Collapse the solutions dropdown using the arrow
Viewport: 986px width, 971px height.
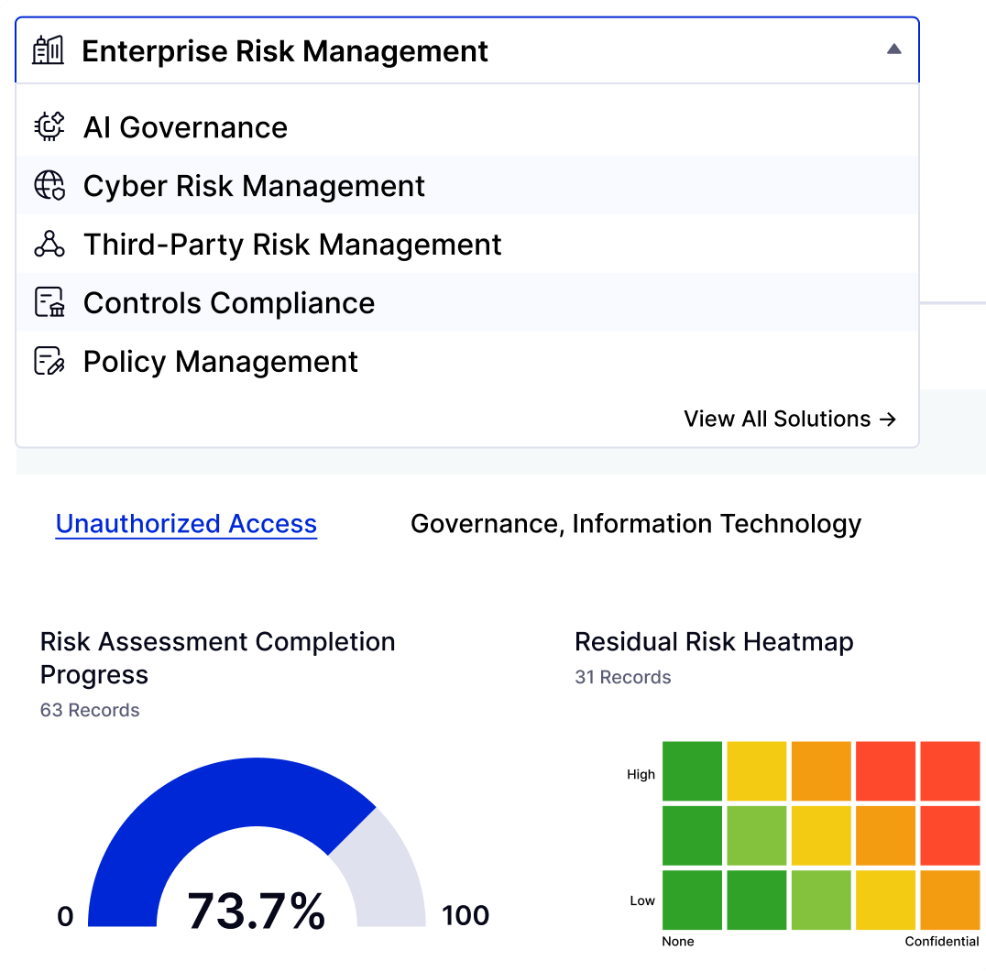(894, 50)
